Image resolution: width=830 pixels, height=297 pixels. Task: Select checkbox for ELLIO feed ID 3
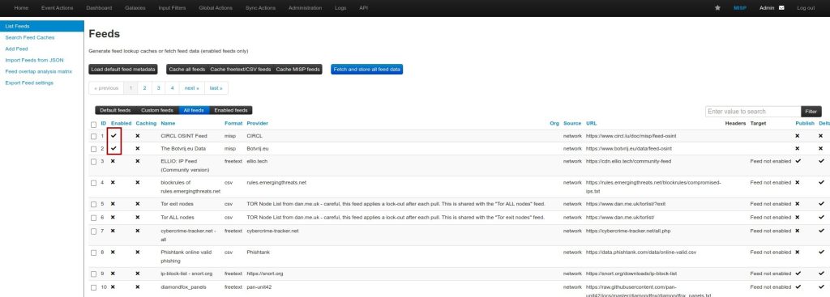pyautogui.click(x=94, y=161)
